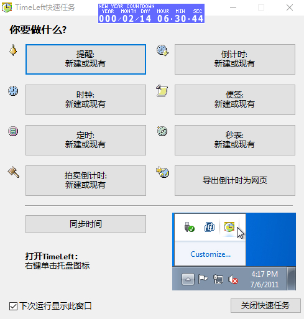The image size is (304, 319).
Task: Click the bell reminder icon
Action: [x=13, y=50]
